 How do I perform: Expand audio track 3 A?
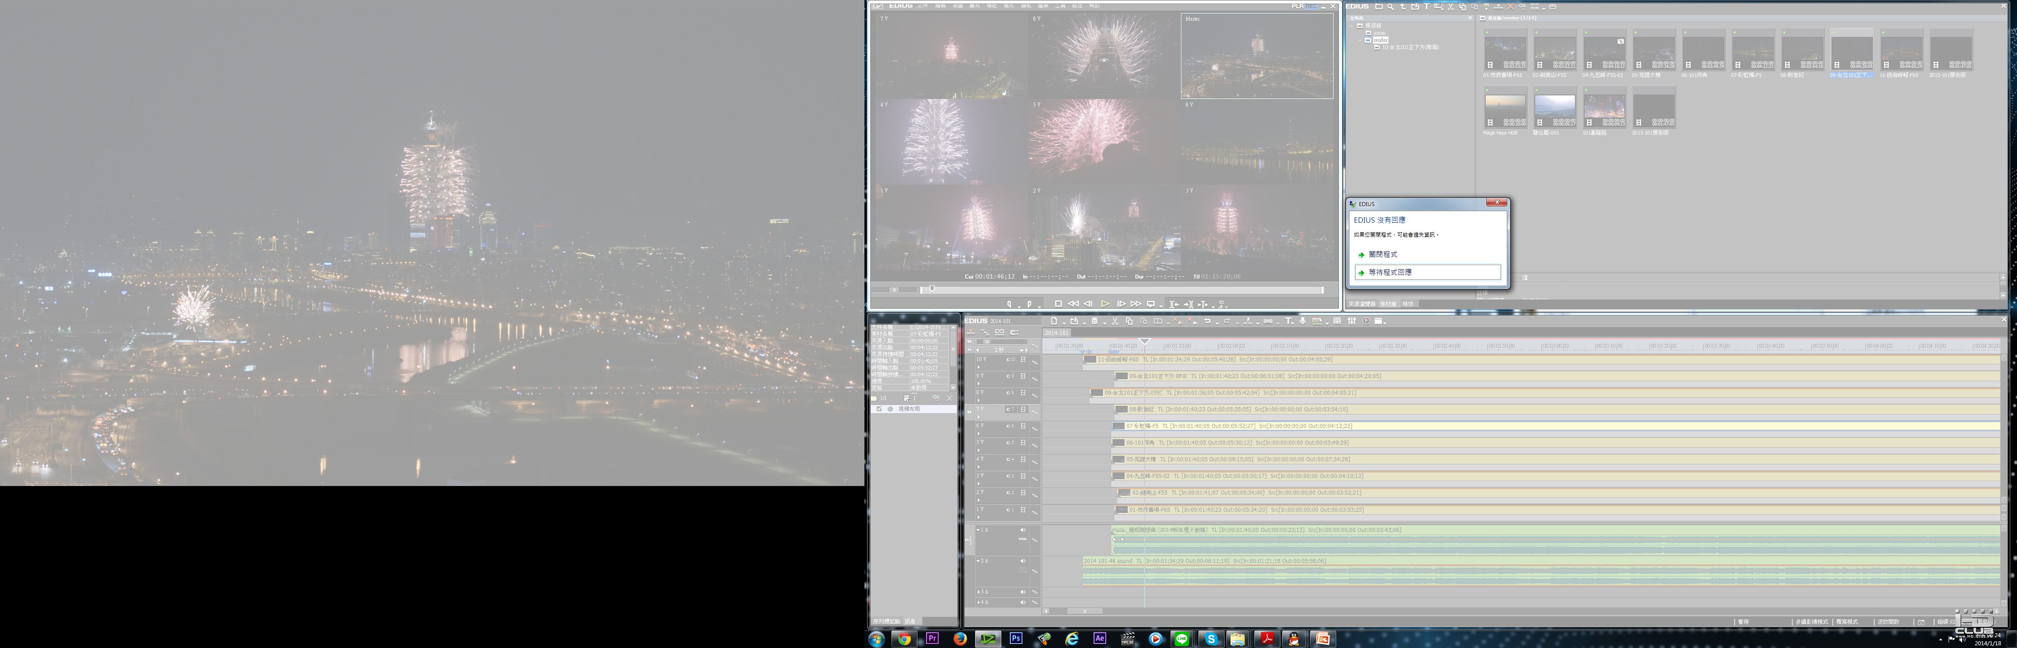[979, 592]
